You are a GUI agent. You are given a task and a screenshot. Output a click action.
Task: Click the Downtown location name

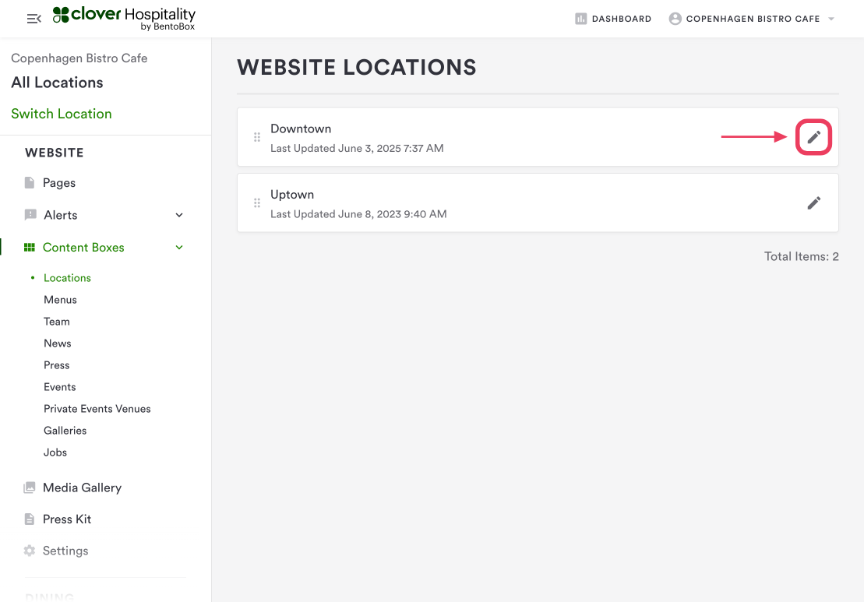tap(300, 128)
